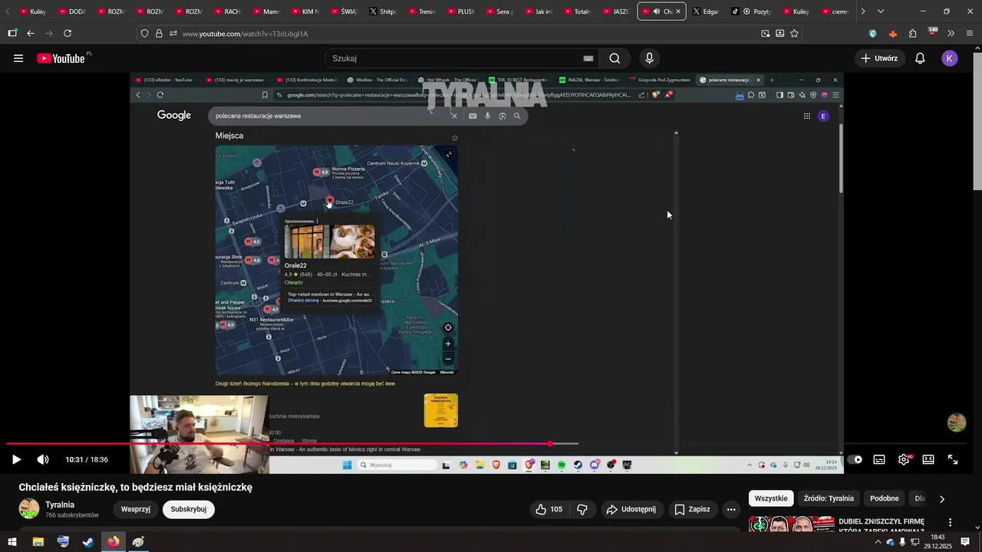Open options for DUBIEL ZNISZCZYŁ FIRMĘ video

point(950,523)
